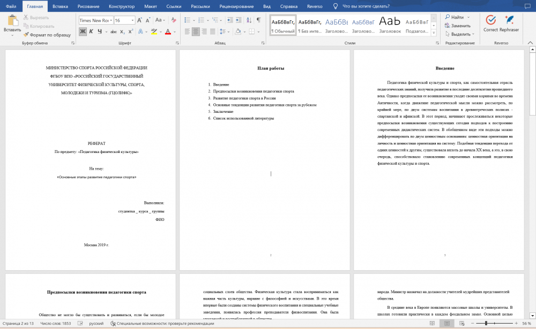Click the vertical scrollbar down arrow
The image size is (536, 329).
532,316
